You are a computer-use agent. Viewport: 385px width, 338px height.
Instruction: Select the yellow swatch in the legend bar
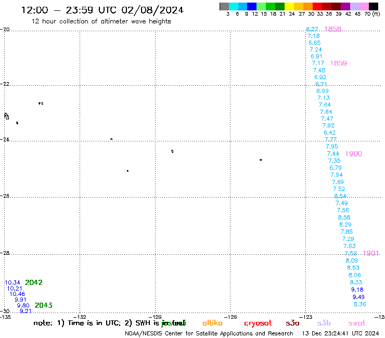pos(289,6)
